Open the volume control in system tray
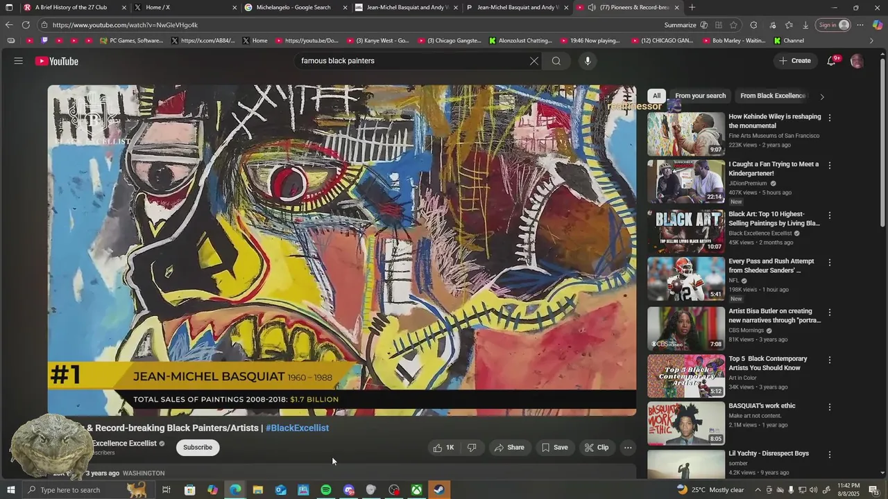The image size is (888, 499). pyautogui.click(x=814, y=490)
